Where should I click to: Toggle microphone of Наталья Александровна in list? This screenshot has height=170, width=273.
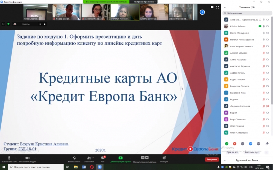pyautogui.click(x=264, y=40)
